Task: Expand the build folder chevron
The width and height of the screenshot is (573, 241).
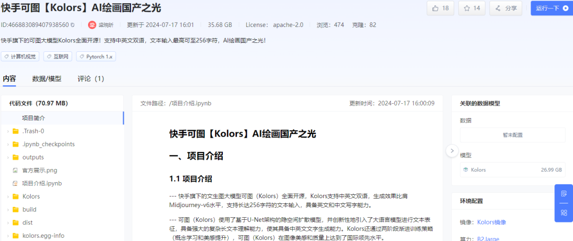Action: [7, 210]
